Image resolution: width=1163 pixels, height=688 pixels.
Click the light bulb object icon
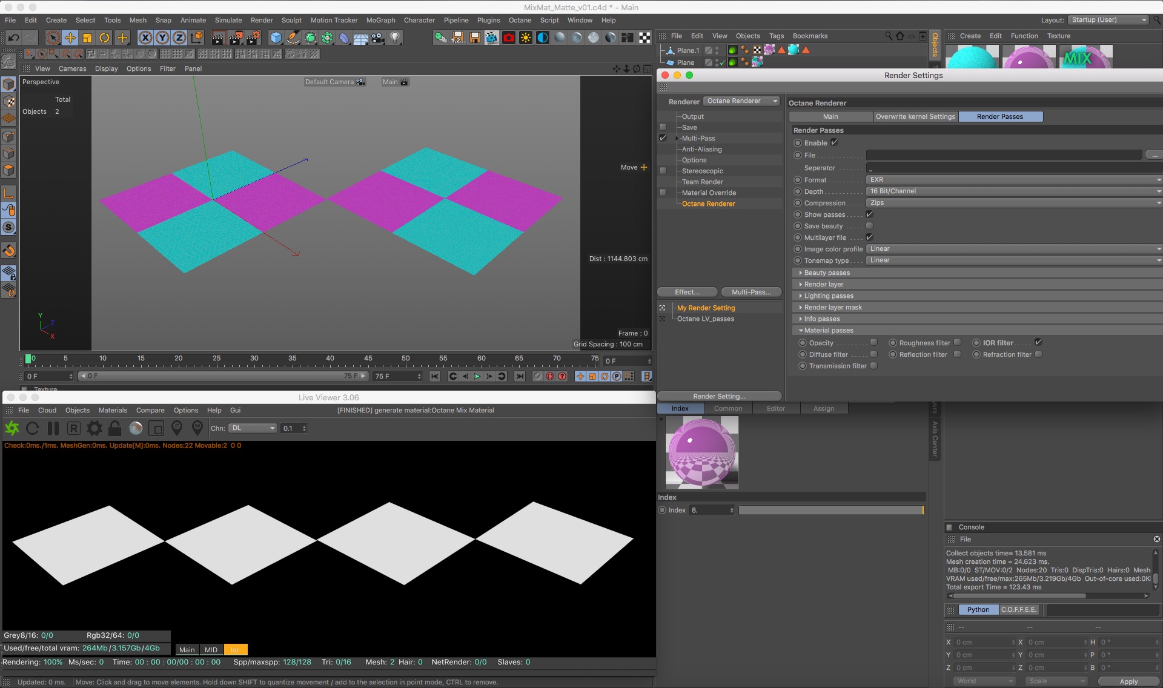[395, 38]
